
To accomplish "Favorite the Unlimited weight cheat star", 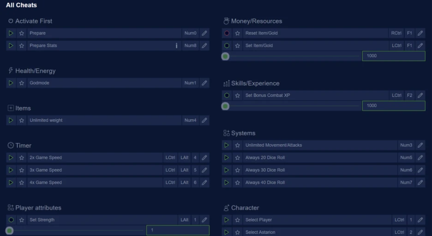I will pyautogui.click(x=22, y=121).
